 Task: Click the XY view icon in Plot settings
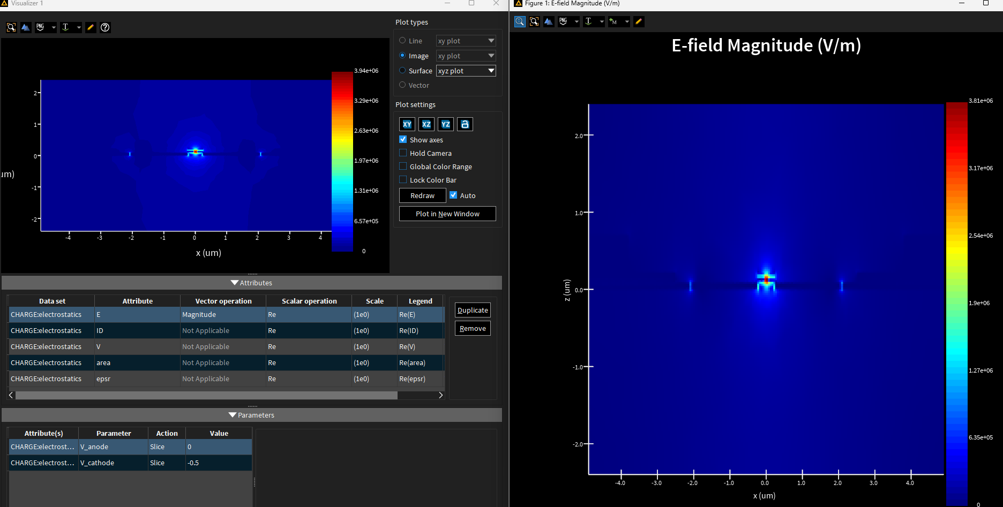pos(407,124)
